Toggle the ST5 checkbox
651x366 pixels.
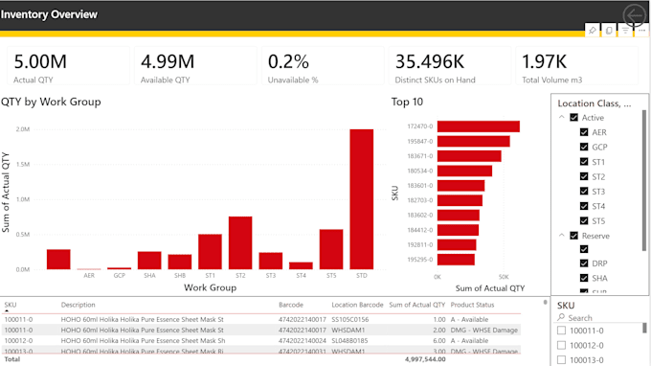(x=584, y=220)
